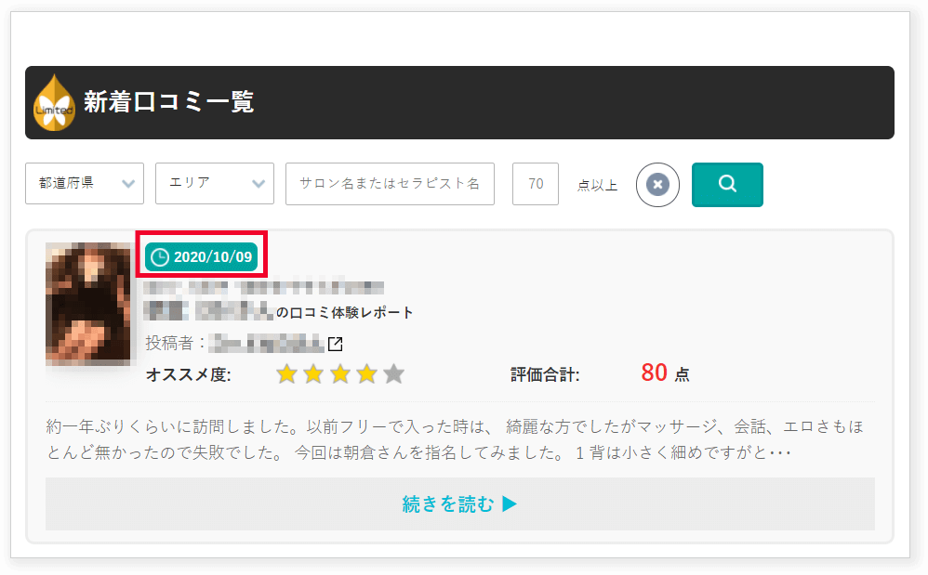Click the third gold rating star

click(340, 374)
